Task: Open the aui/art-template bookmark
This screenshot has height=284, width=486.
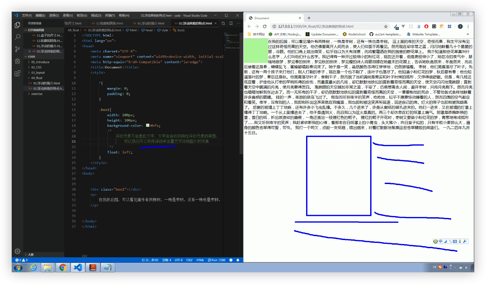Action: coord(385,34)
